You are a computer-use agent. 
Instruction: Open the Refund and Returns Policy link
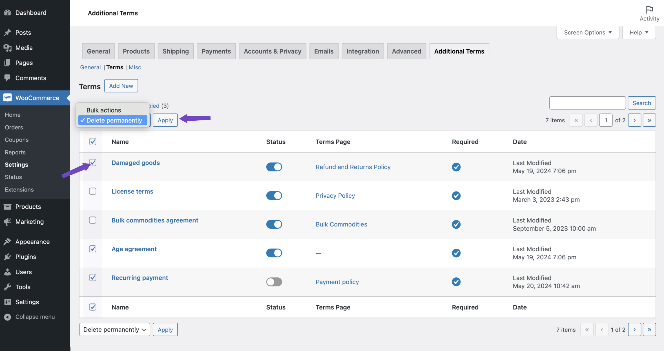pyautogui.click(x=353, y=167)
